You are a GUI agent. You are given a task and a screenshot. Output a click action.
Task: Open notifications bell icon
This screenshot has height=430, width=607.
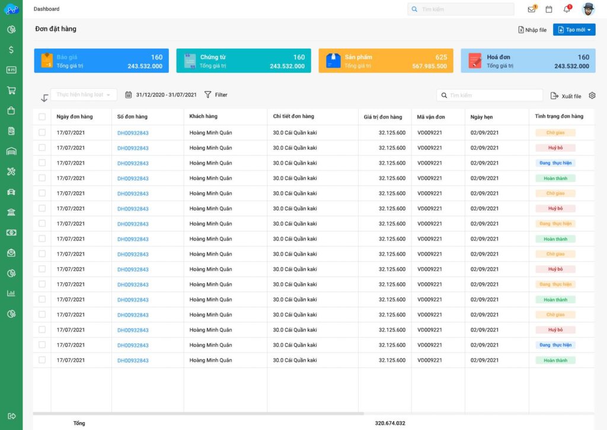pos(566,9)
